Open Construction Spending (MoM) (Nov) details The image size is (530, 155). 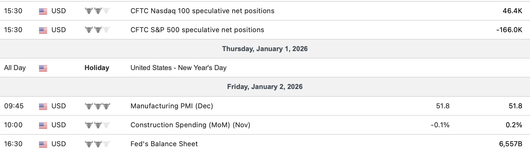pyautogui.click(x=190, y=125)
